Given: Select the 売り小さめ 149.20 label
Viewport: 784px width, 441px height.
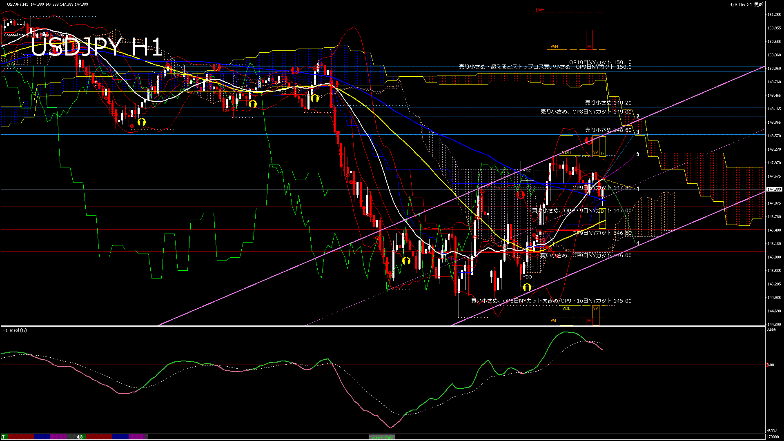Looking at the screenshot, I should pyautogui.click(x=608, y=103).
